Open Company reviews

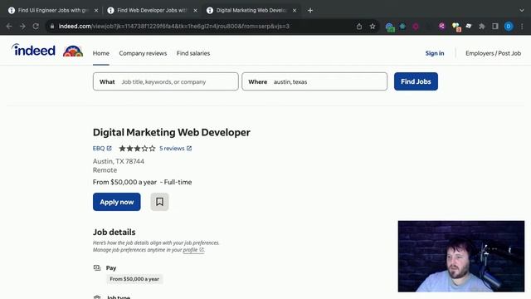point(143,53)
